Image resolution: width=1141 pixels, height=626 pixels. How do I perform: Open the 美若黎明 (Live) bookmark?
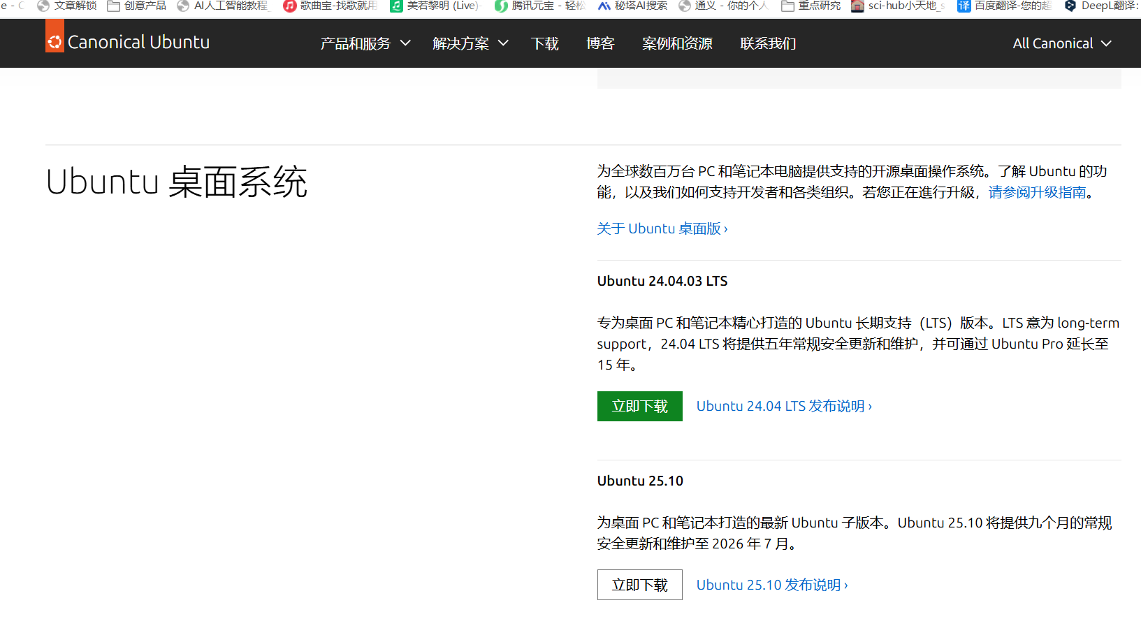436,6
